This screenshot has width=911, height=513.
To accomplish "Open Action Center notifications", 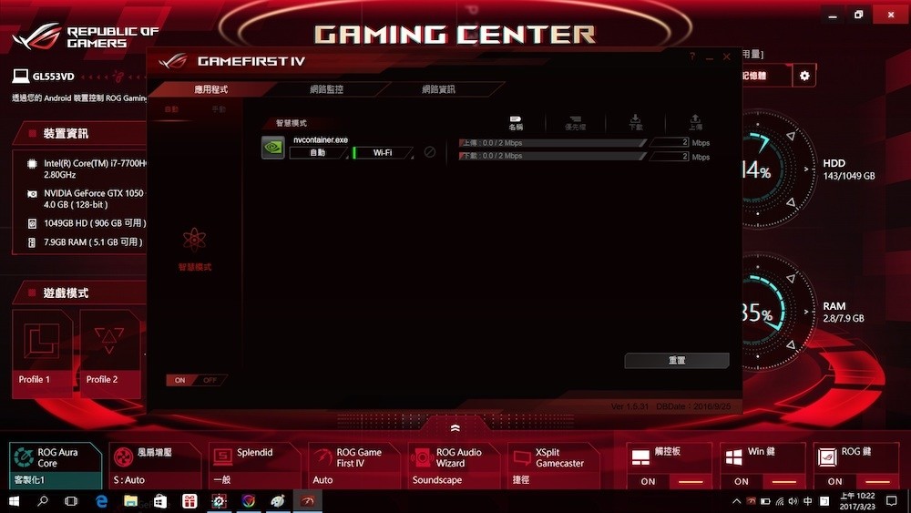I will pyautogui.click(x=892, y=501).
